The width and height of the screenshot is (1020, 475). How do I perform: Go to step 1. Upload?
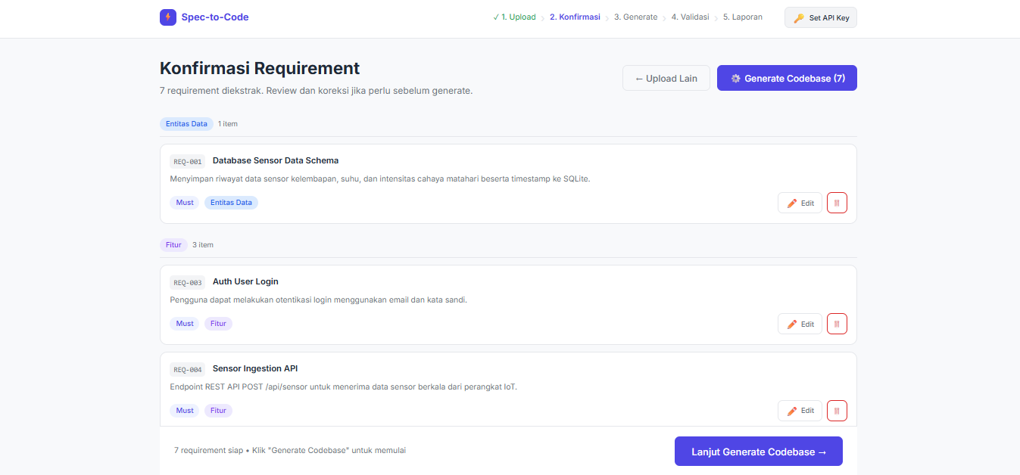click(514, 17)
